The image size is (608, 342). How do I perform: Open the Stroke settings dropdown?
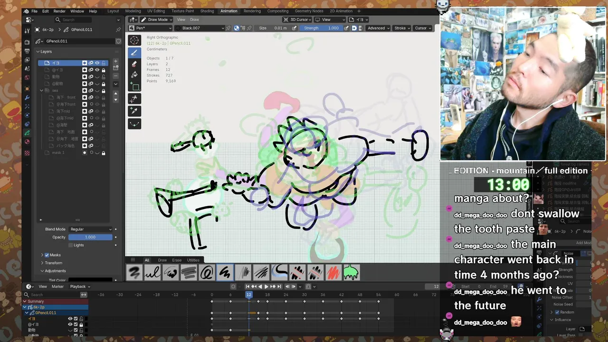coord(402,28)
